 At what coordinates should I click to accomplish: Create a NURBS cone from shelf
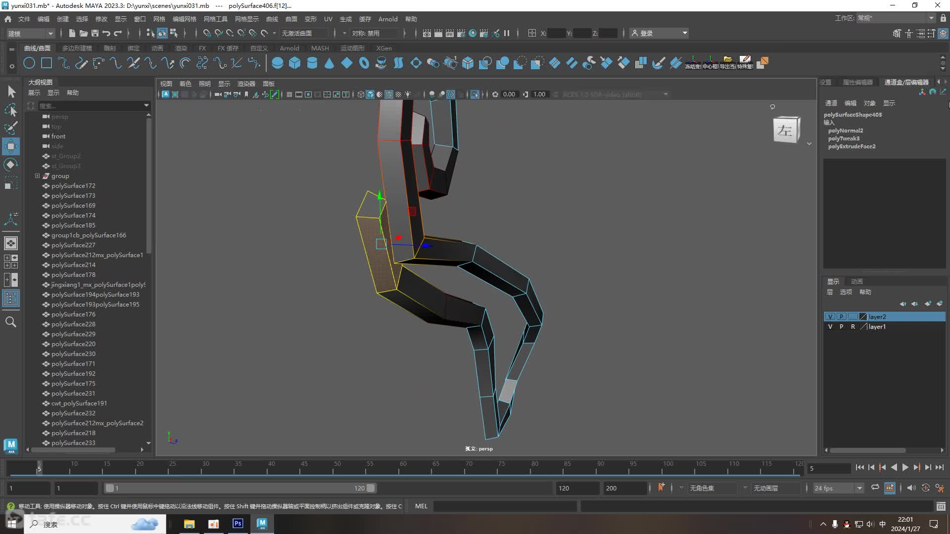(330, 63)
